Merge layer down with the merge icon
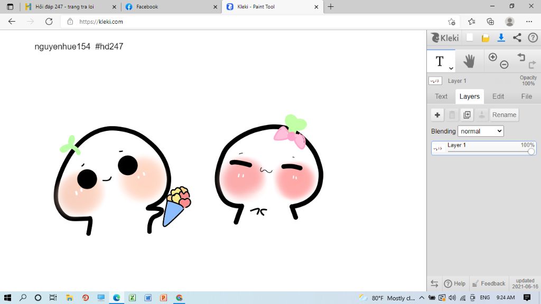This screenshot has width=541, height=304. (482, 115)
